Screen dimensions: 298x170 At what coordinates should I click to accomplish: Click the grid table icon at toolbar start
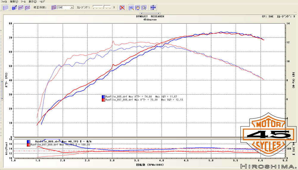[5, 7]
